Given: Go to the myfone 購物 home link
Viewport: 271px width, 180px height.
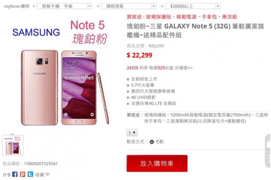Looking at the screenshot, I should click(17, 6).
